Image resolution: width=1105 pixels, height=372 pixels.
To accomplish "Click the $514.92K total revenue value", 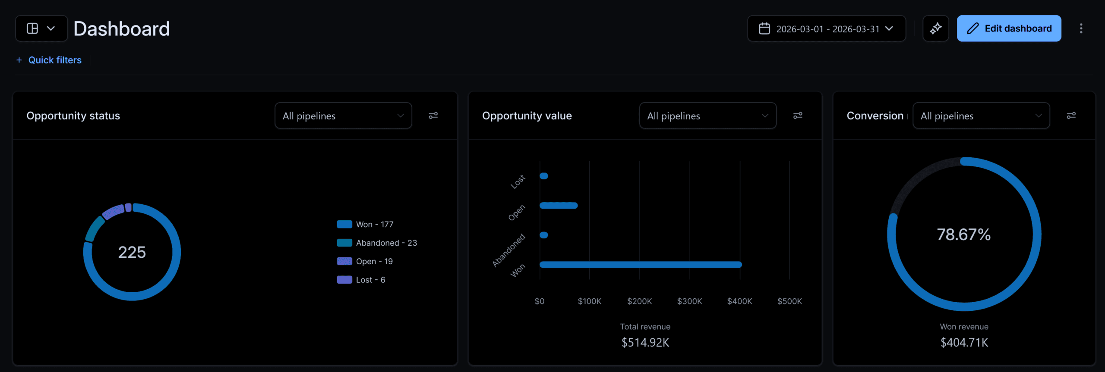I will pos(645,343).
